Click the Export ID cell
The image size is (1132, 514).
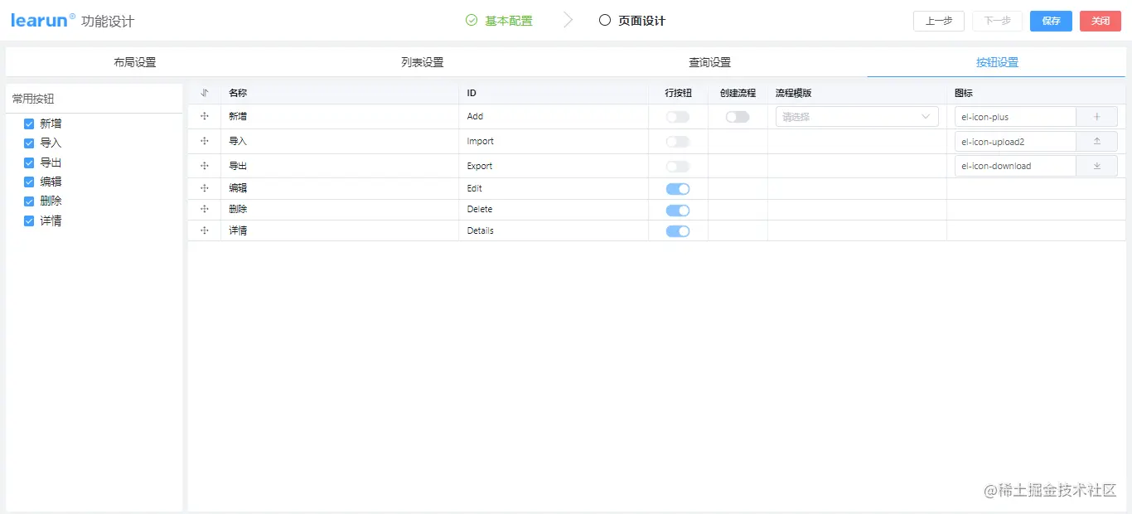(554, 166)
